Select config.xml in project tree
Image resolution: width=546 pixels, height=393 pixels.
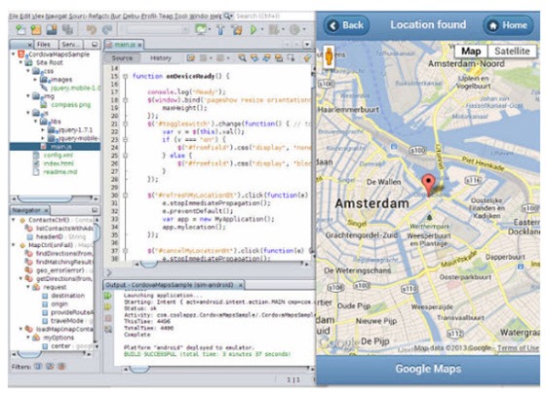coord(58,155)
